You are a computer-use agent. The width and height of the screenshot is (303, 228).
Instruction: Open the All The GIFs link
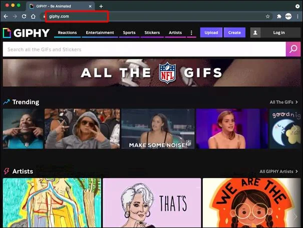click(281, 102)
